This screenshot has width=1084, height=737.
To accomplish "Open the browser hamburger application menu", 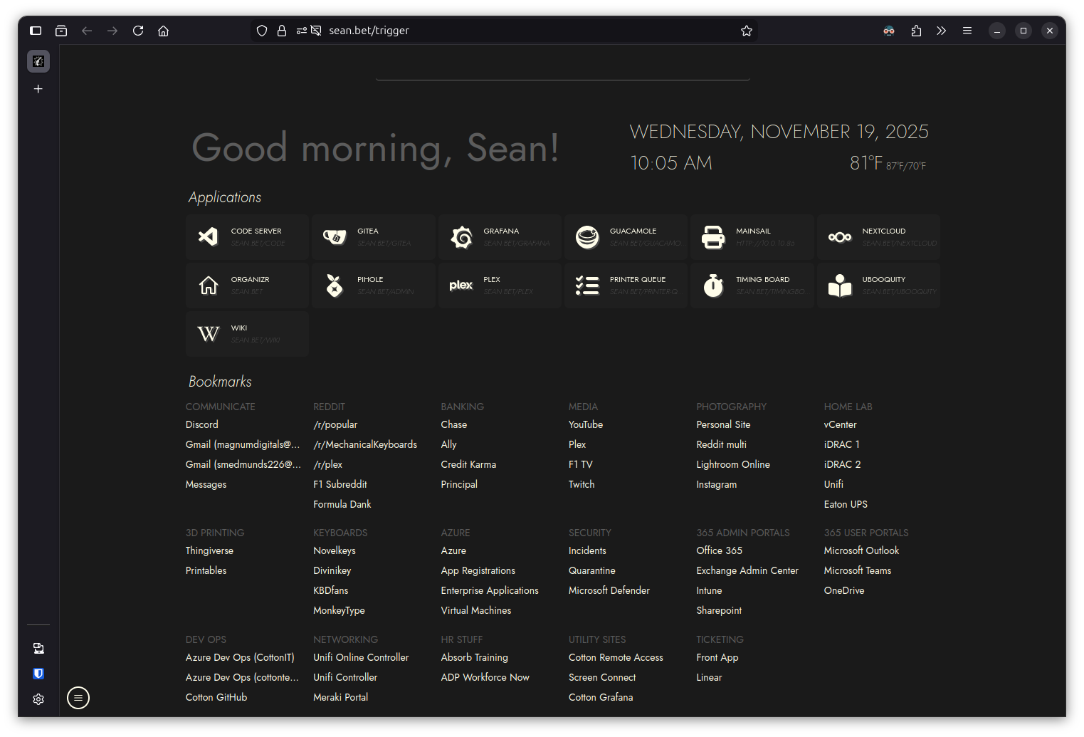I will point(967,31).
